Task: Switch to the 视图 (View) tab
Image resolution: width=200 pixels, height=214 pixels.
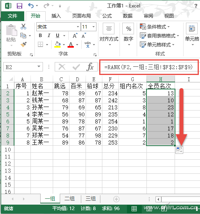Action: click(169, 16)
